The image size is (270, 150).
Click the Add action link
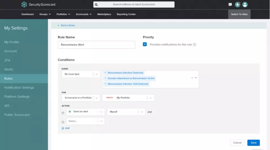(x=67, y=128)
